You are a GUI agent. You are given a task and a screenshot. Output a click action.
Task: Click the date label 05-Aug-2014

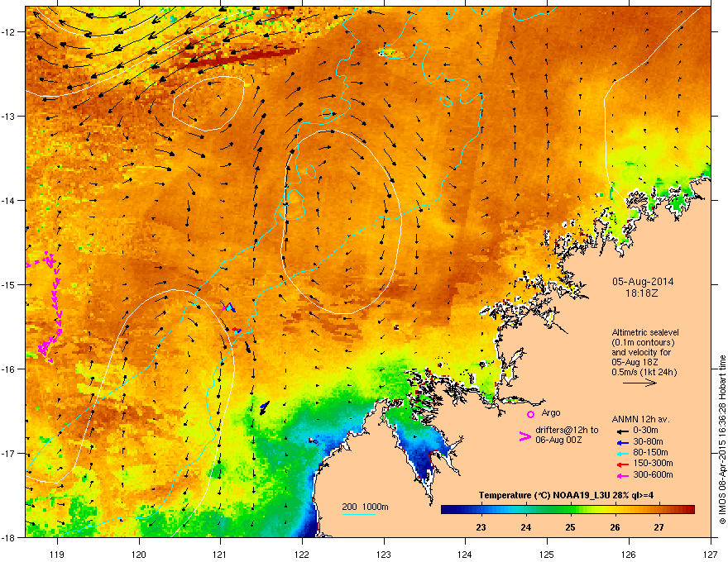[643, 282]
